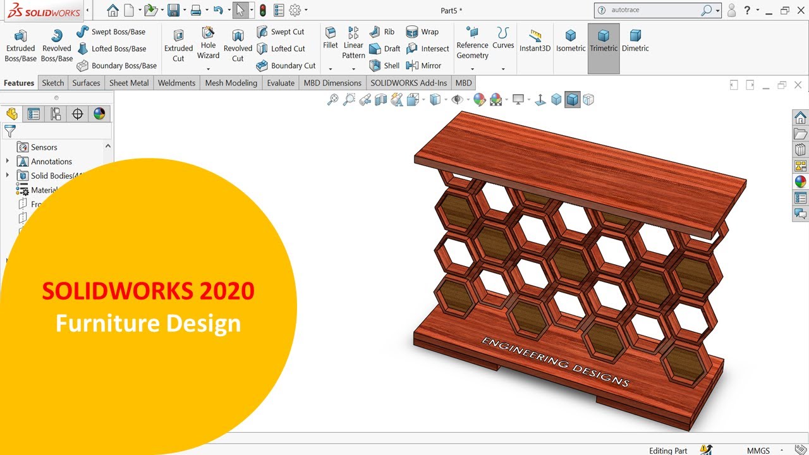Toggle Instant3D mode
809x455 pixels.
[x=535, y=40]
